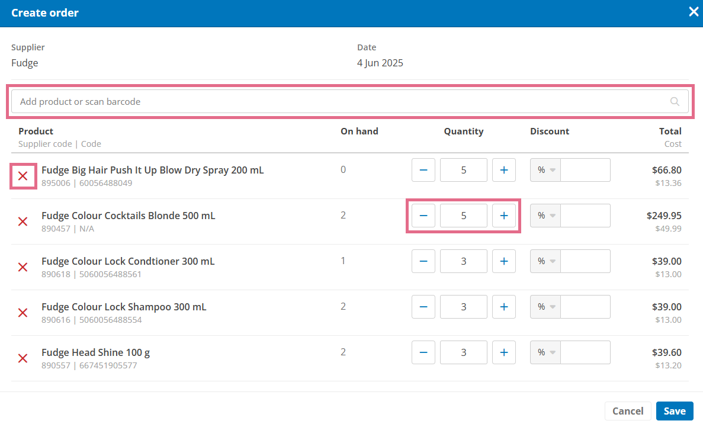Click quantity field of Colour Cocktails Blonde
Viewport: 703px width, 427px height.
tap(464, 216)
